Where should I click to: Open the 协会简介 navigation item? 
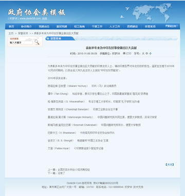coord(26,26)
